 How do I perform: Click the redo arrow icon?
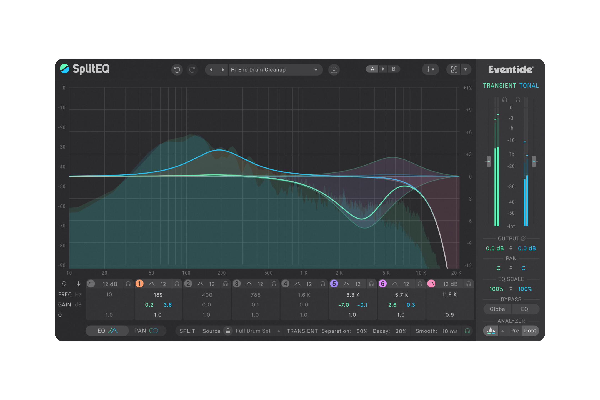192,69
